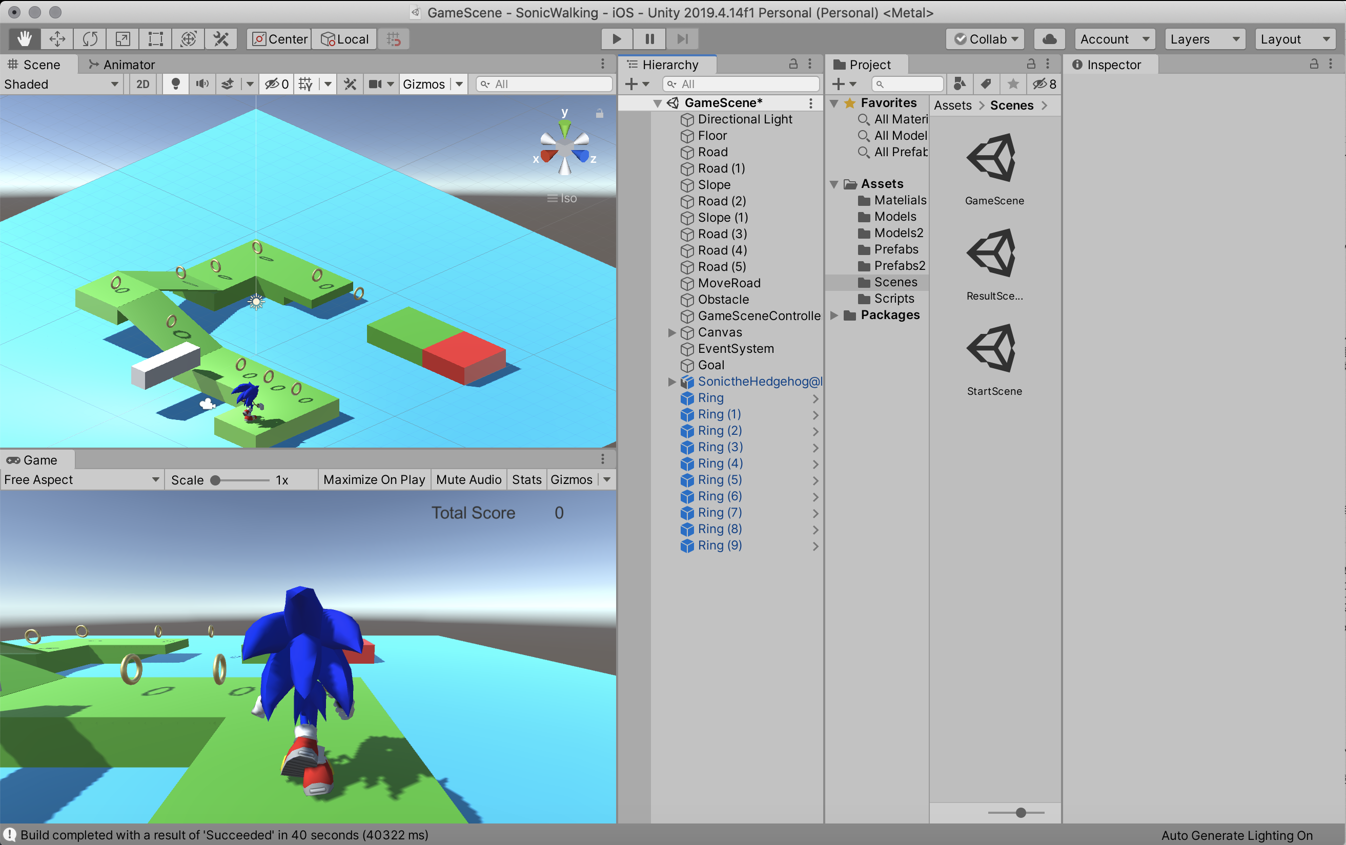The image size is (1346, 845).
Task: Toggle scene lighting
Action: tap(175, 84)
